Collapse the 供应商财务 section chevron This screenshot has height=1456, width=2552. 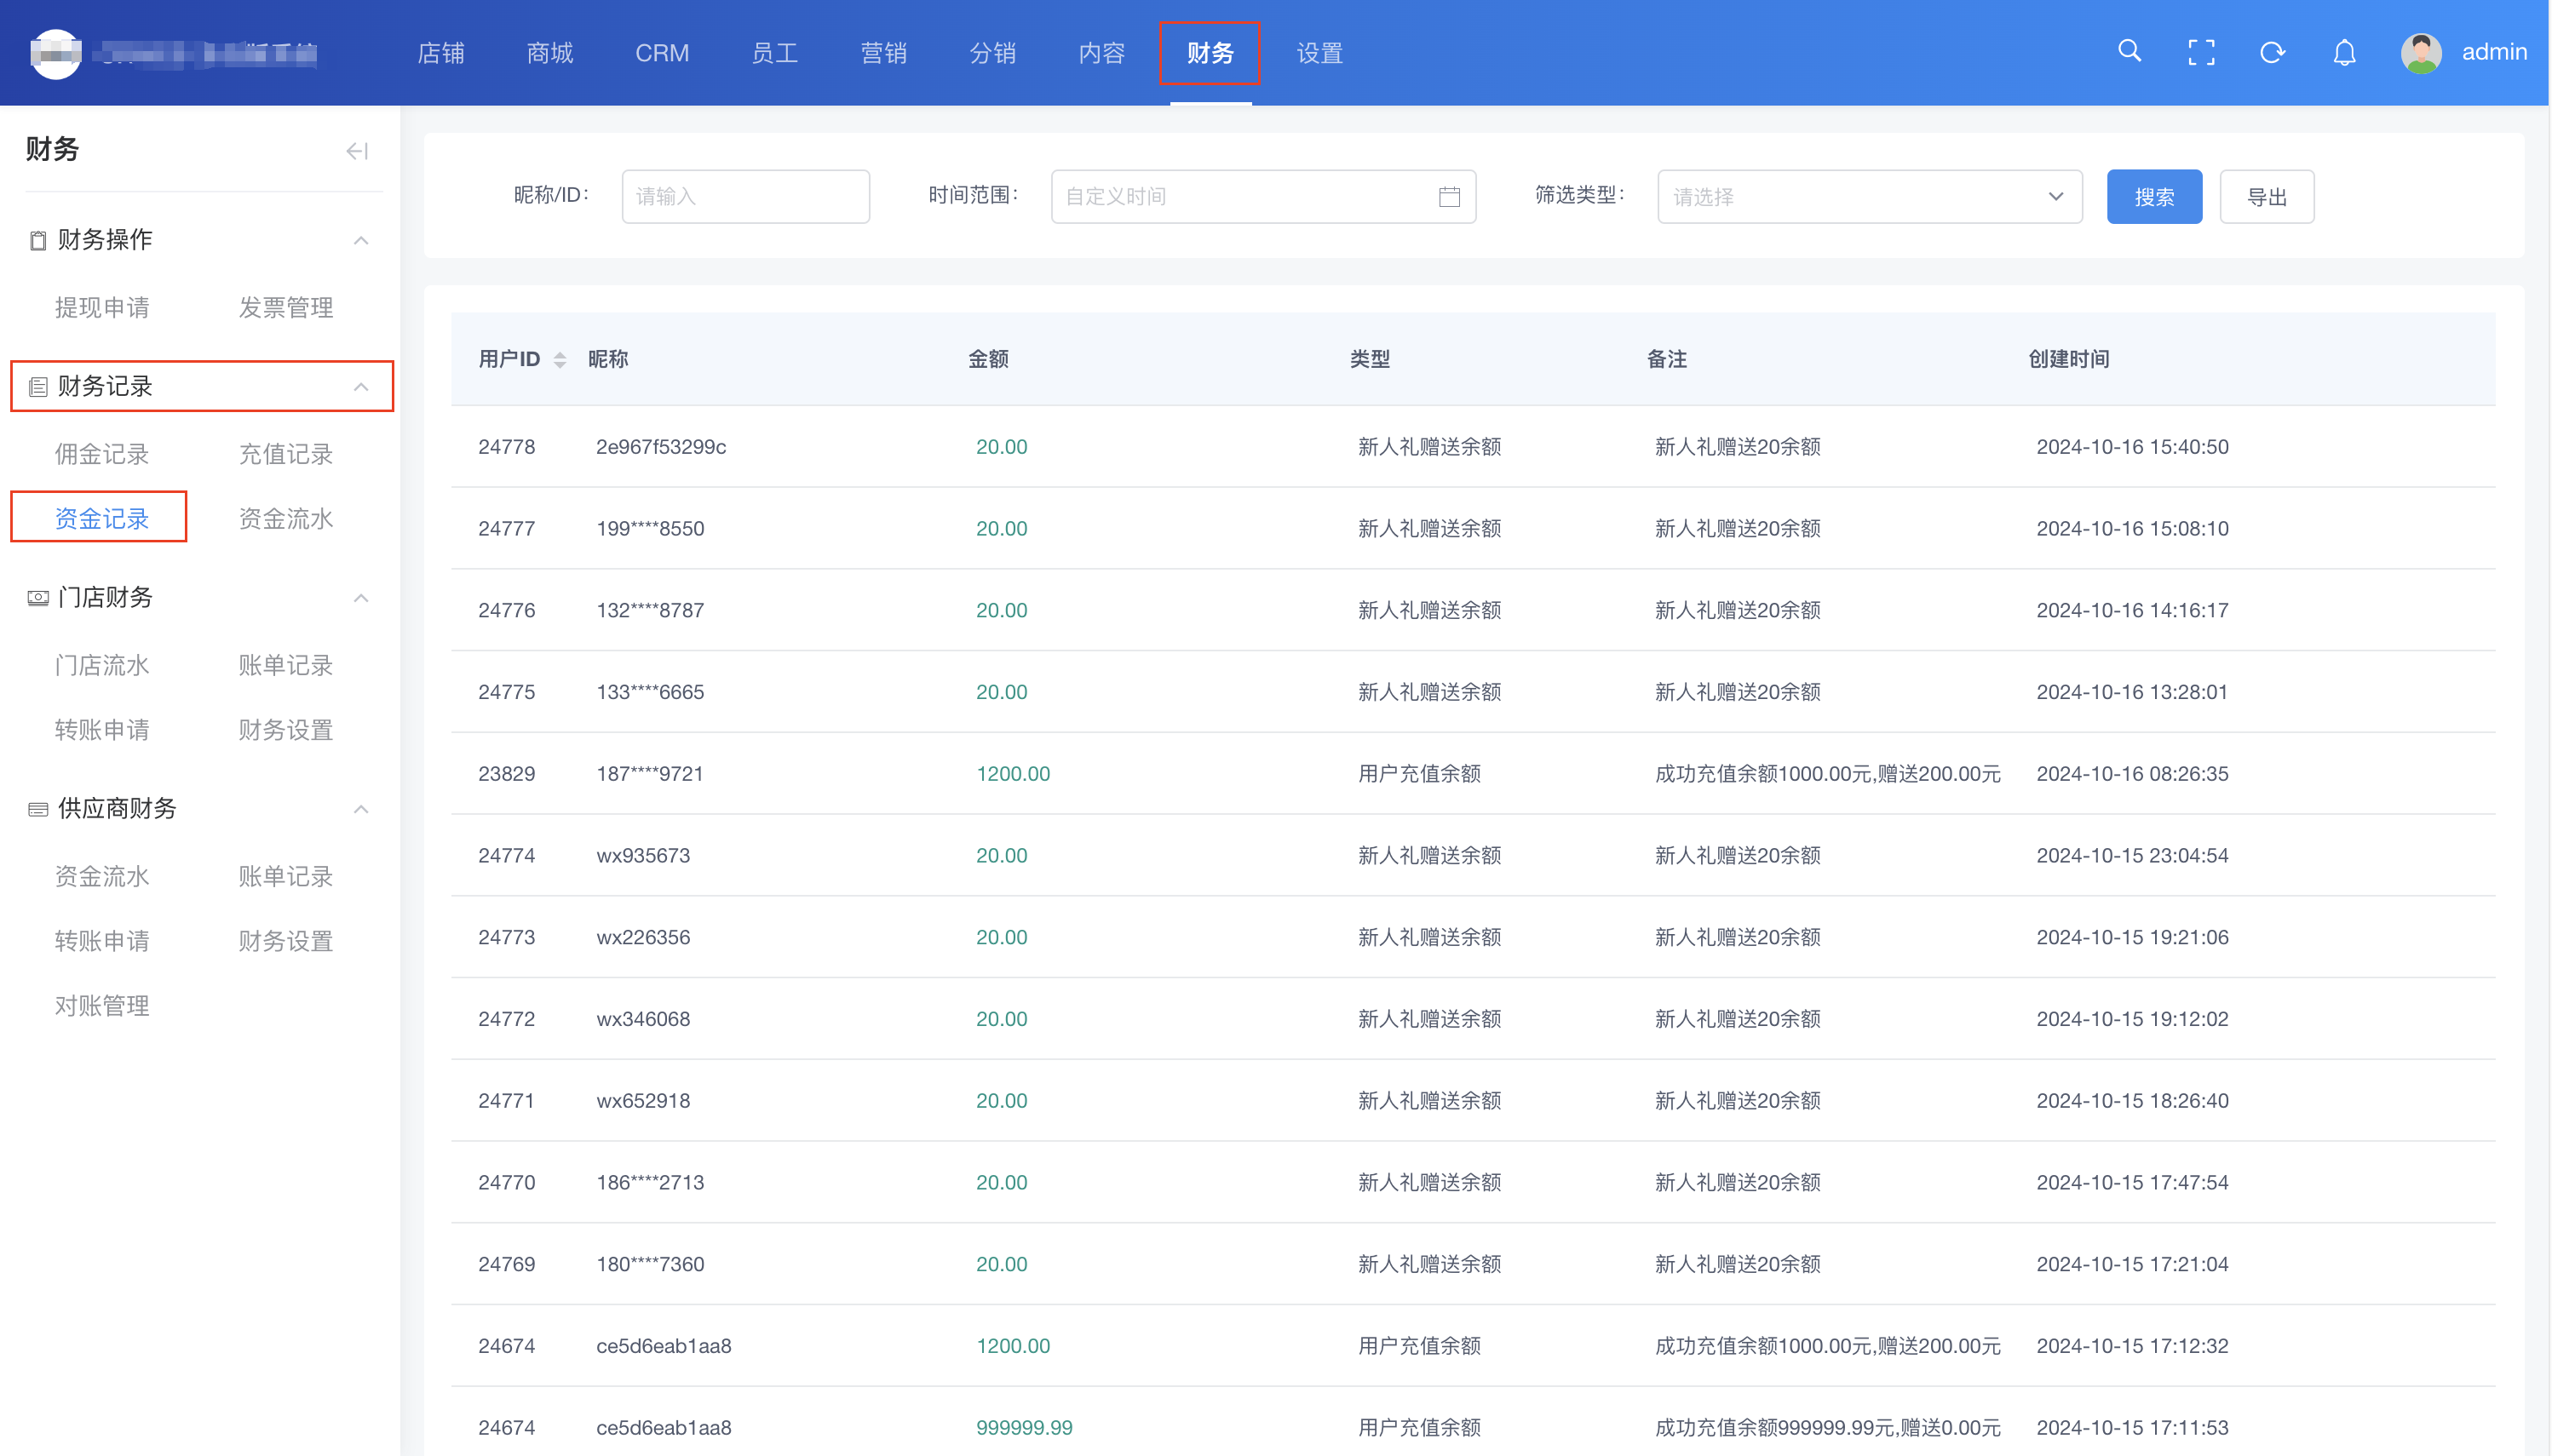point(361,809)
